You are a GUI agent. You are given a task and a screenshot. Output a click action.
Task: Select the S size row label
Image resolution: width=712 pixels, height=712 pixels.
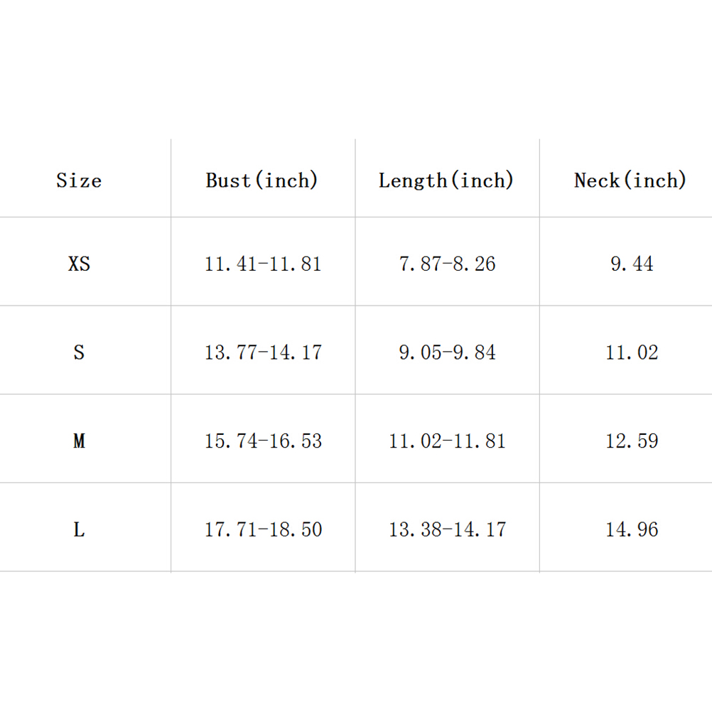(79, 352)
